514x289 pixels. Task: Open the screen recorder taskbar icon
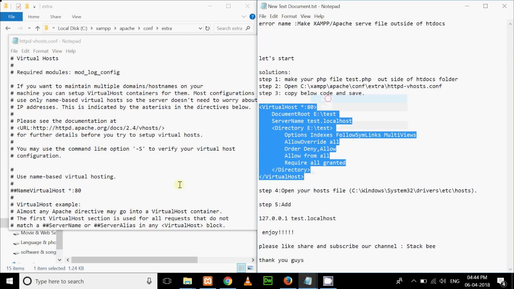pos(328,281)
